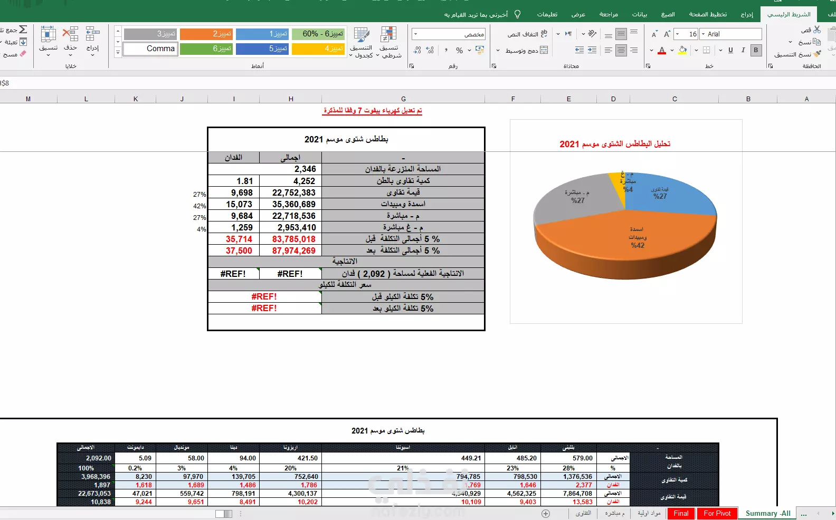Toggle center horizontal alignment
This screenshot has width=836, height=520.
(x=621, y=50)
